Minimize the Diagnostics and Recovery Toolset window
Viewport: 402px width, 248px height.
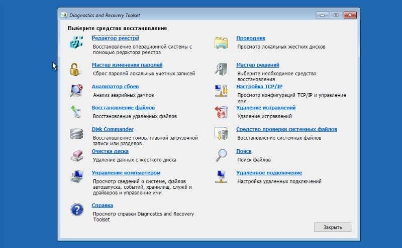pos(322,15)
